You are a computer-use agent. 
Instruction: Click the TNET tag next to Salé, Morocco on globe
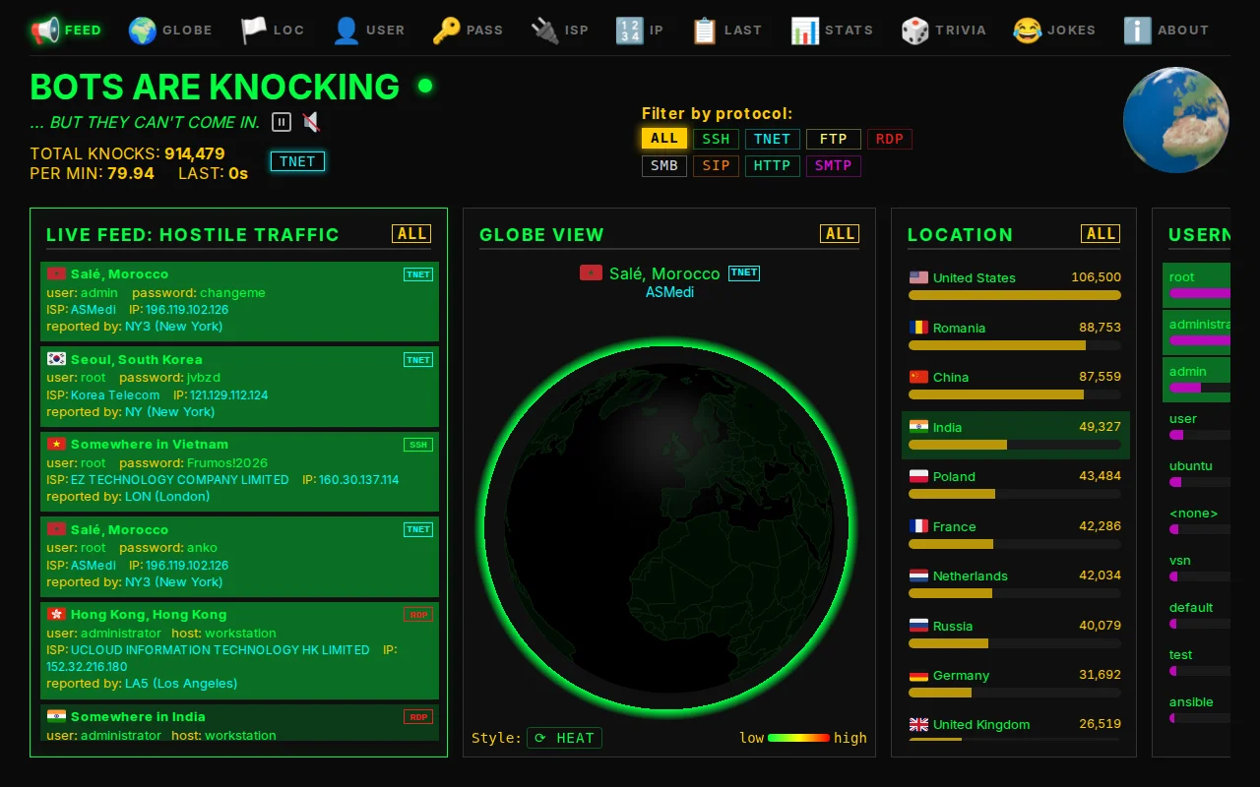(x=744, y=272)
